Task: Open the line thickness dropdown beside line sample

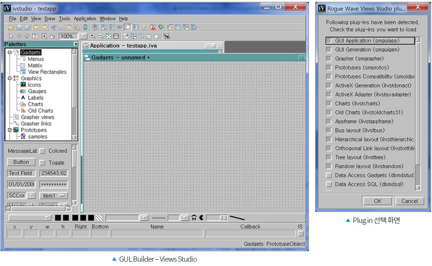Action: pos(184,218)
